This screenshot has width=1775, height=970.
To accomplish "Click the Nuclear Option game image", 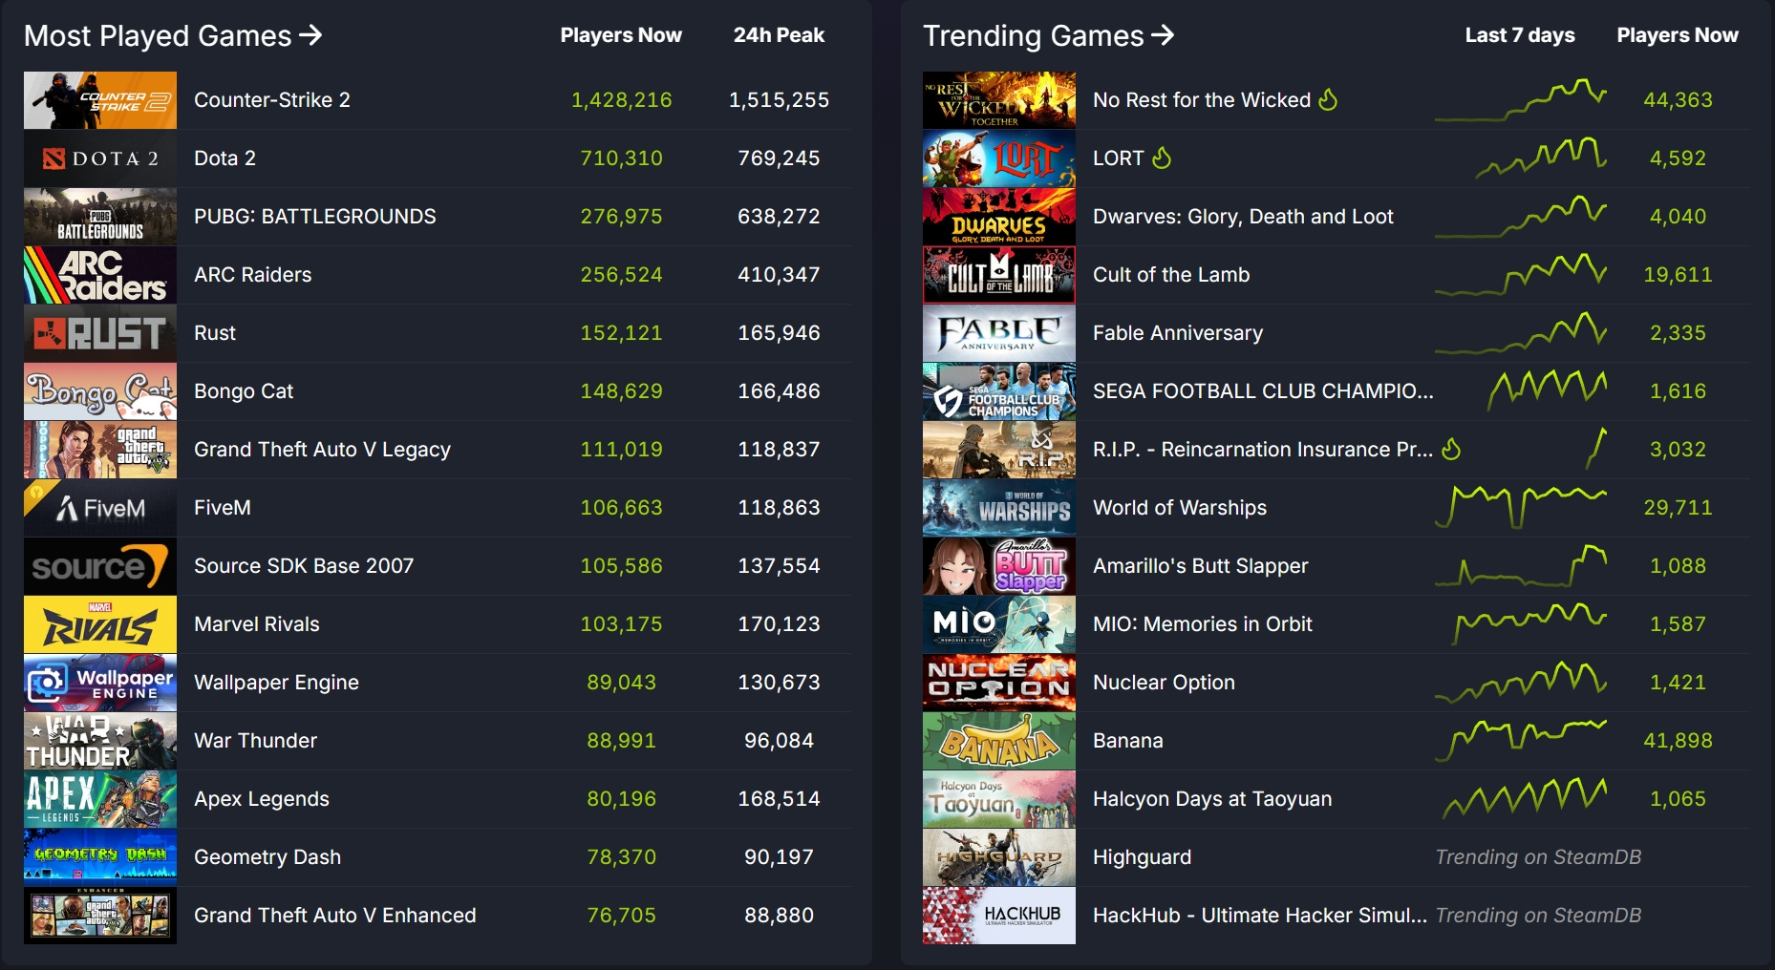I will click(x=999, y=683).
